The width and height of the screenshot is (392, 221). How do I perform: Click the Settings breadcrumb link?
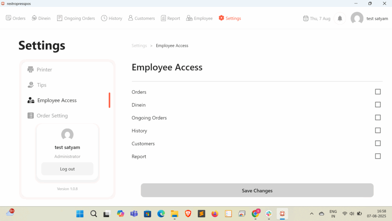(x=139, y=46)
